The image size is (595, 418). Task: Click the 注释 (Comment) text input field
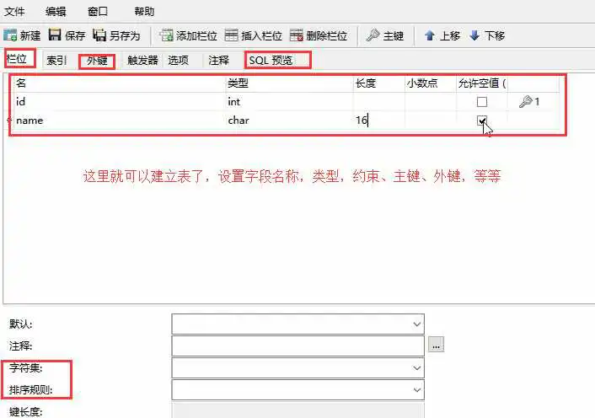click(x=297, y=346)
